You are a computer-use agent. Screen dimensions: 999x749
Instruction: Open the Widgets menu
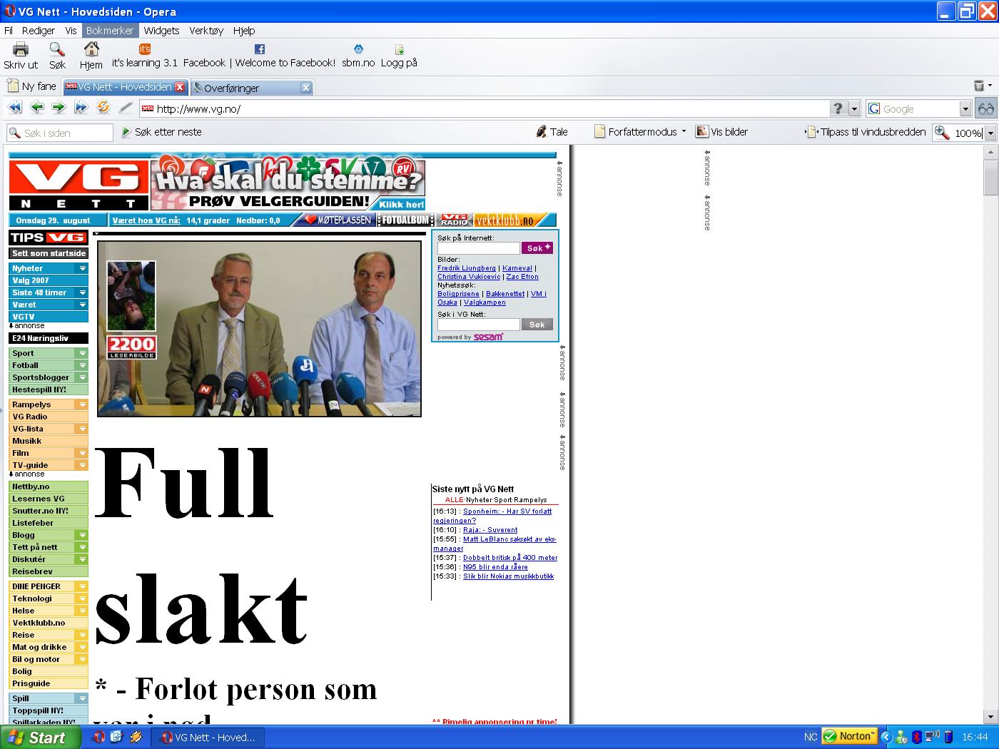click(161, 31)
